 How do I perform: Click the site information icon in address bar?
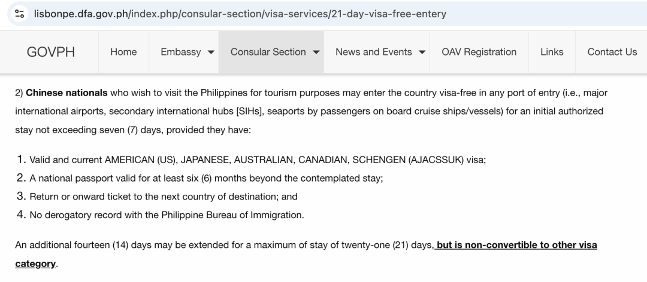21,13
